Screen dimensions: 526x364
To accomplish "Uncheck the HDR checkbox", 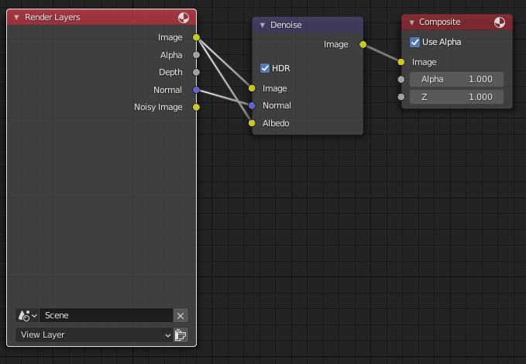I will point(265,68).
